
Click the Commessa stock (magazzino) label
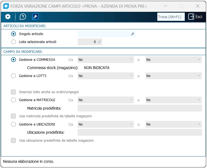point(53,68)
